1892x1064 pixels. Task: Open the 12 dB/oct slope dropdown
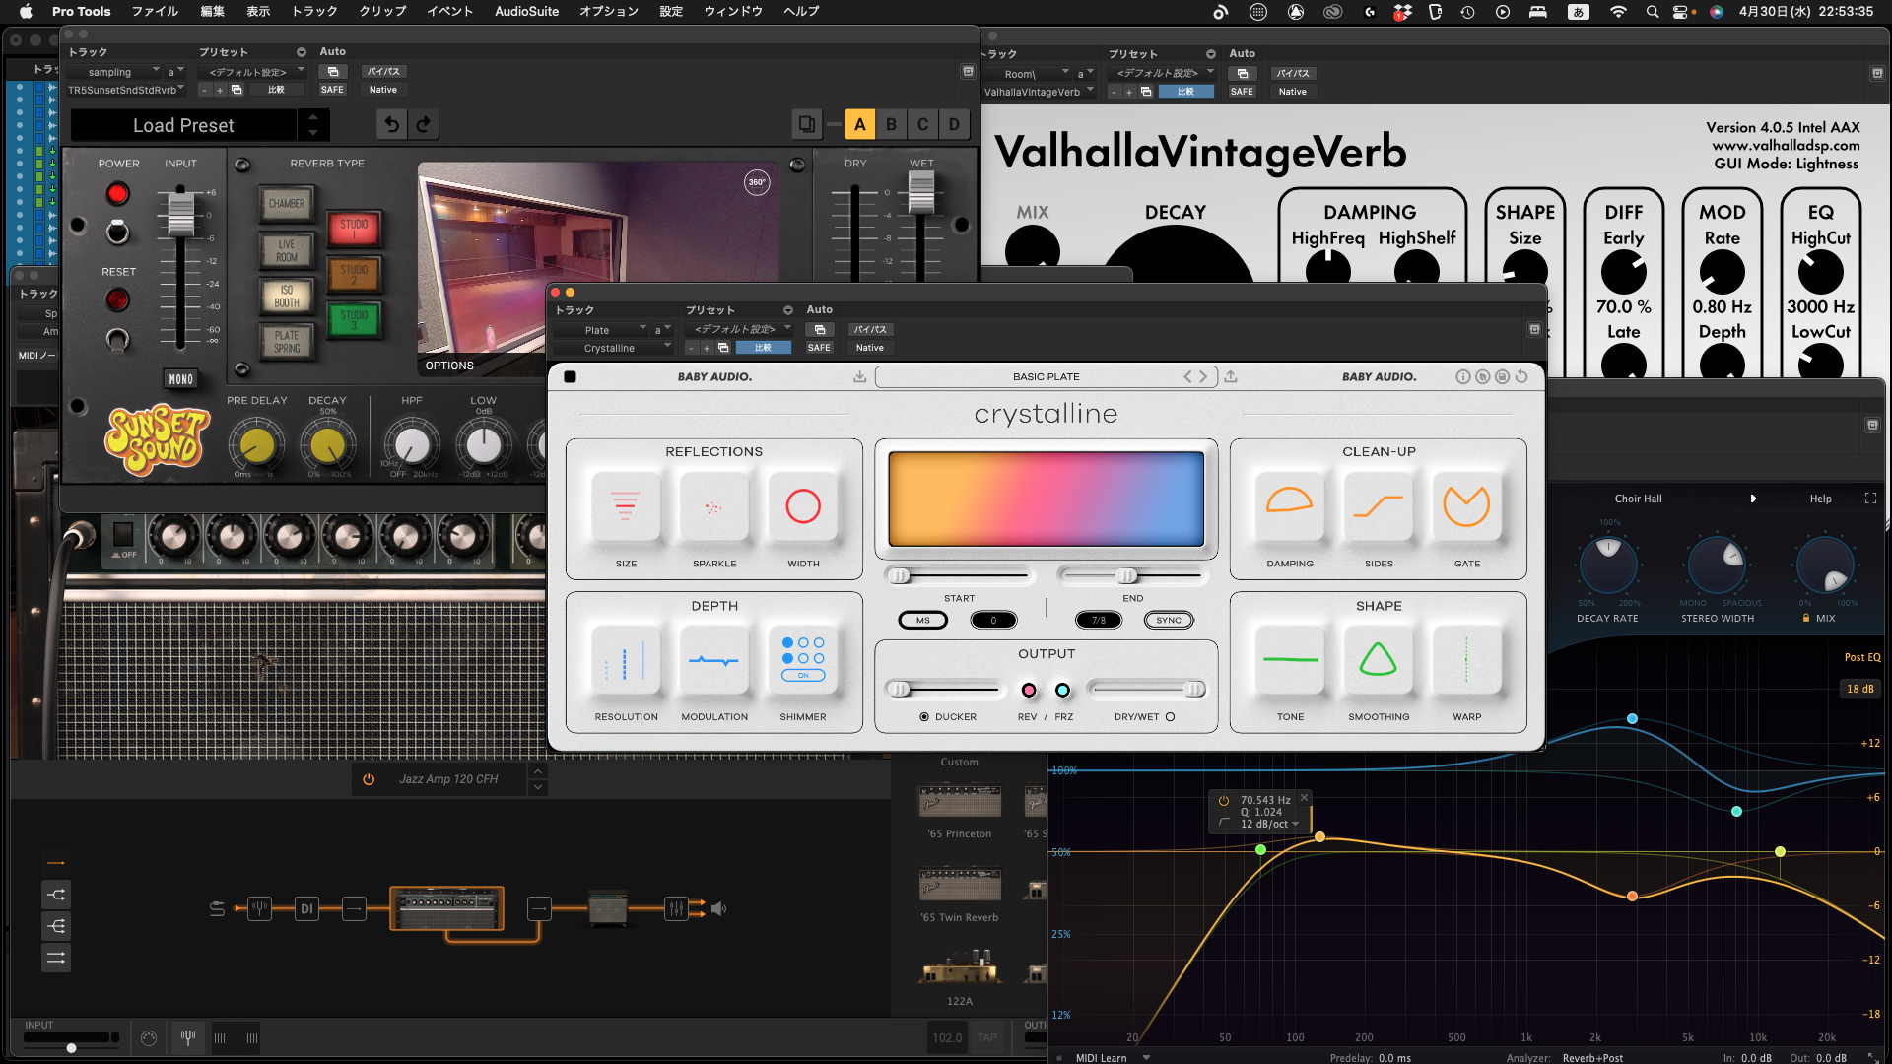(1269, 825)
